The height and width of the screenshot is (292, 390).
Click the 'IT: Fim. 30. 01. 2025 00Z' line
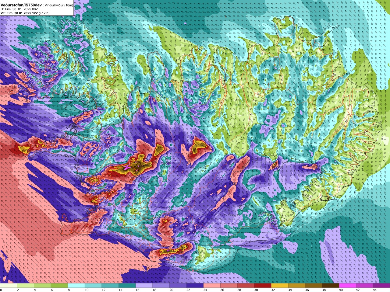point(19,9)
